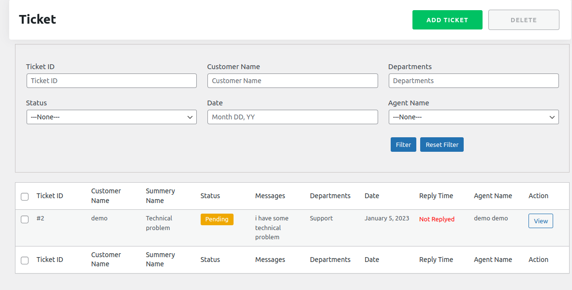The image size is (572, 290).
Task: Click Technical problem summary cell
Action: point(159,223)
